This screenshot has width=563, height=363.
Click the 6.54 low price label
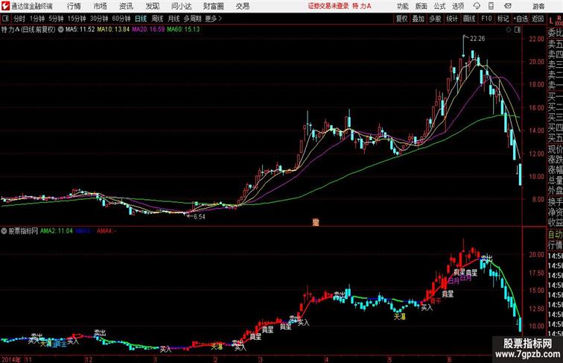click(200, 217)
